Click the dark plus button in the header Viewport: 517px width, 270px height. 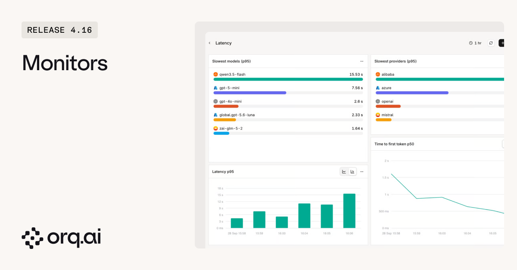pos(501,43)
